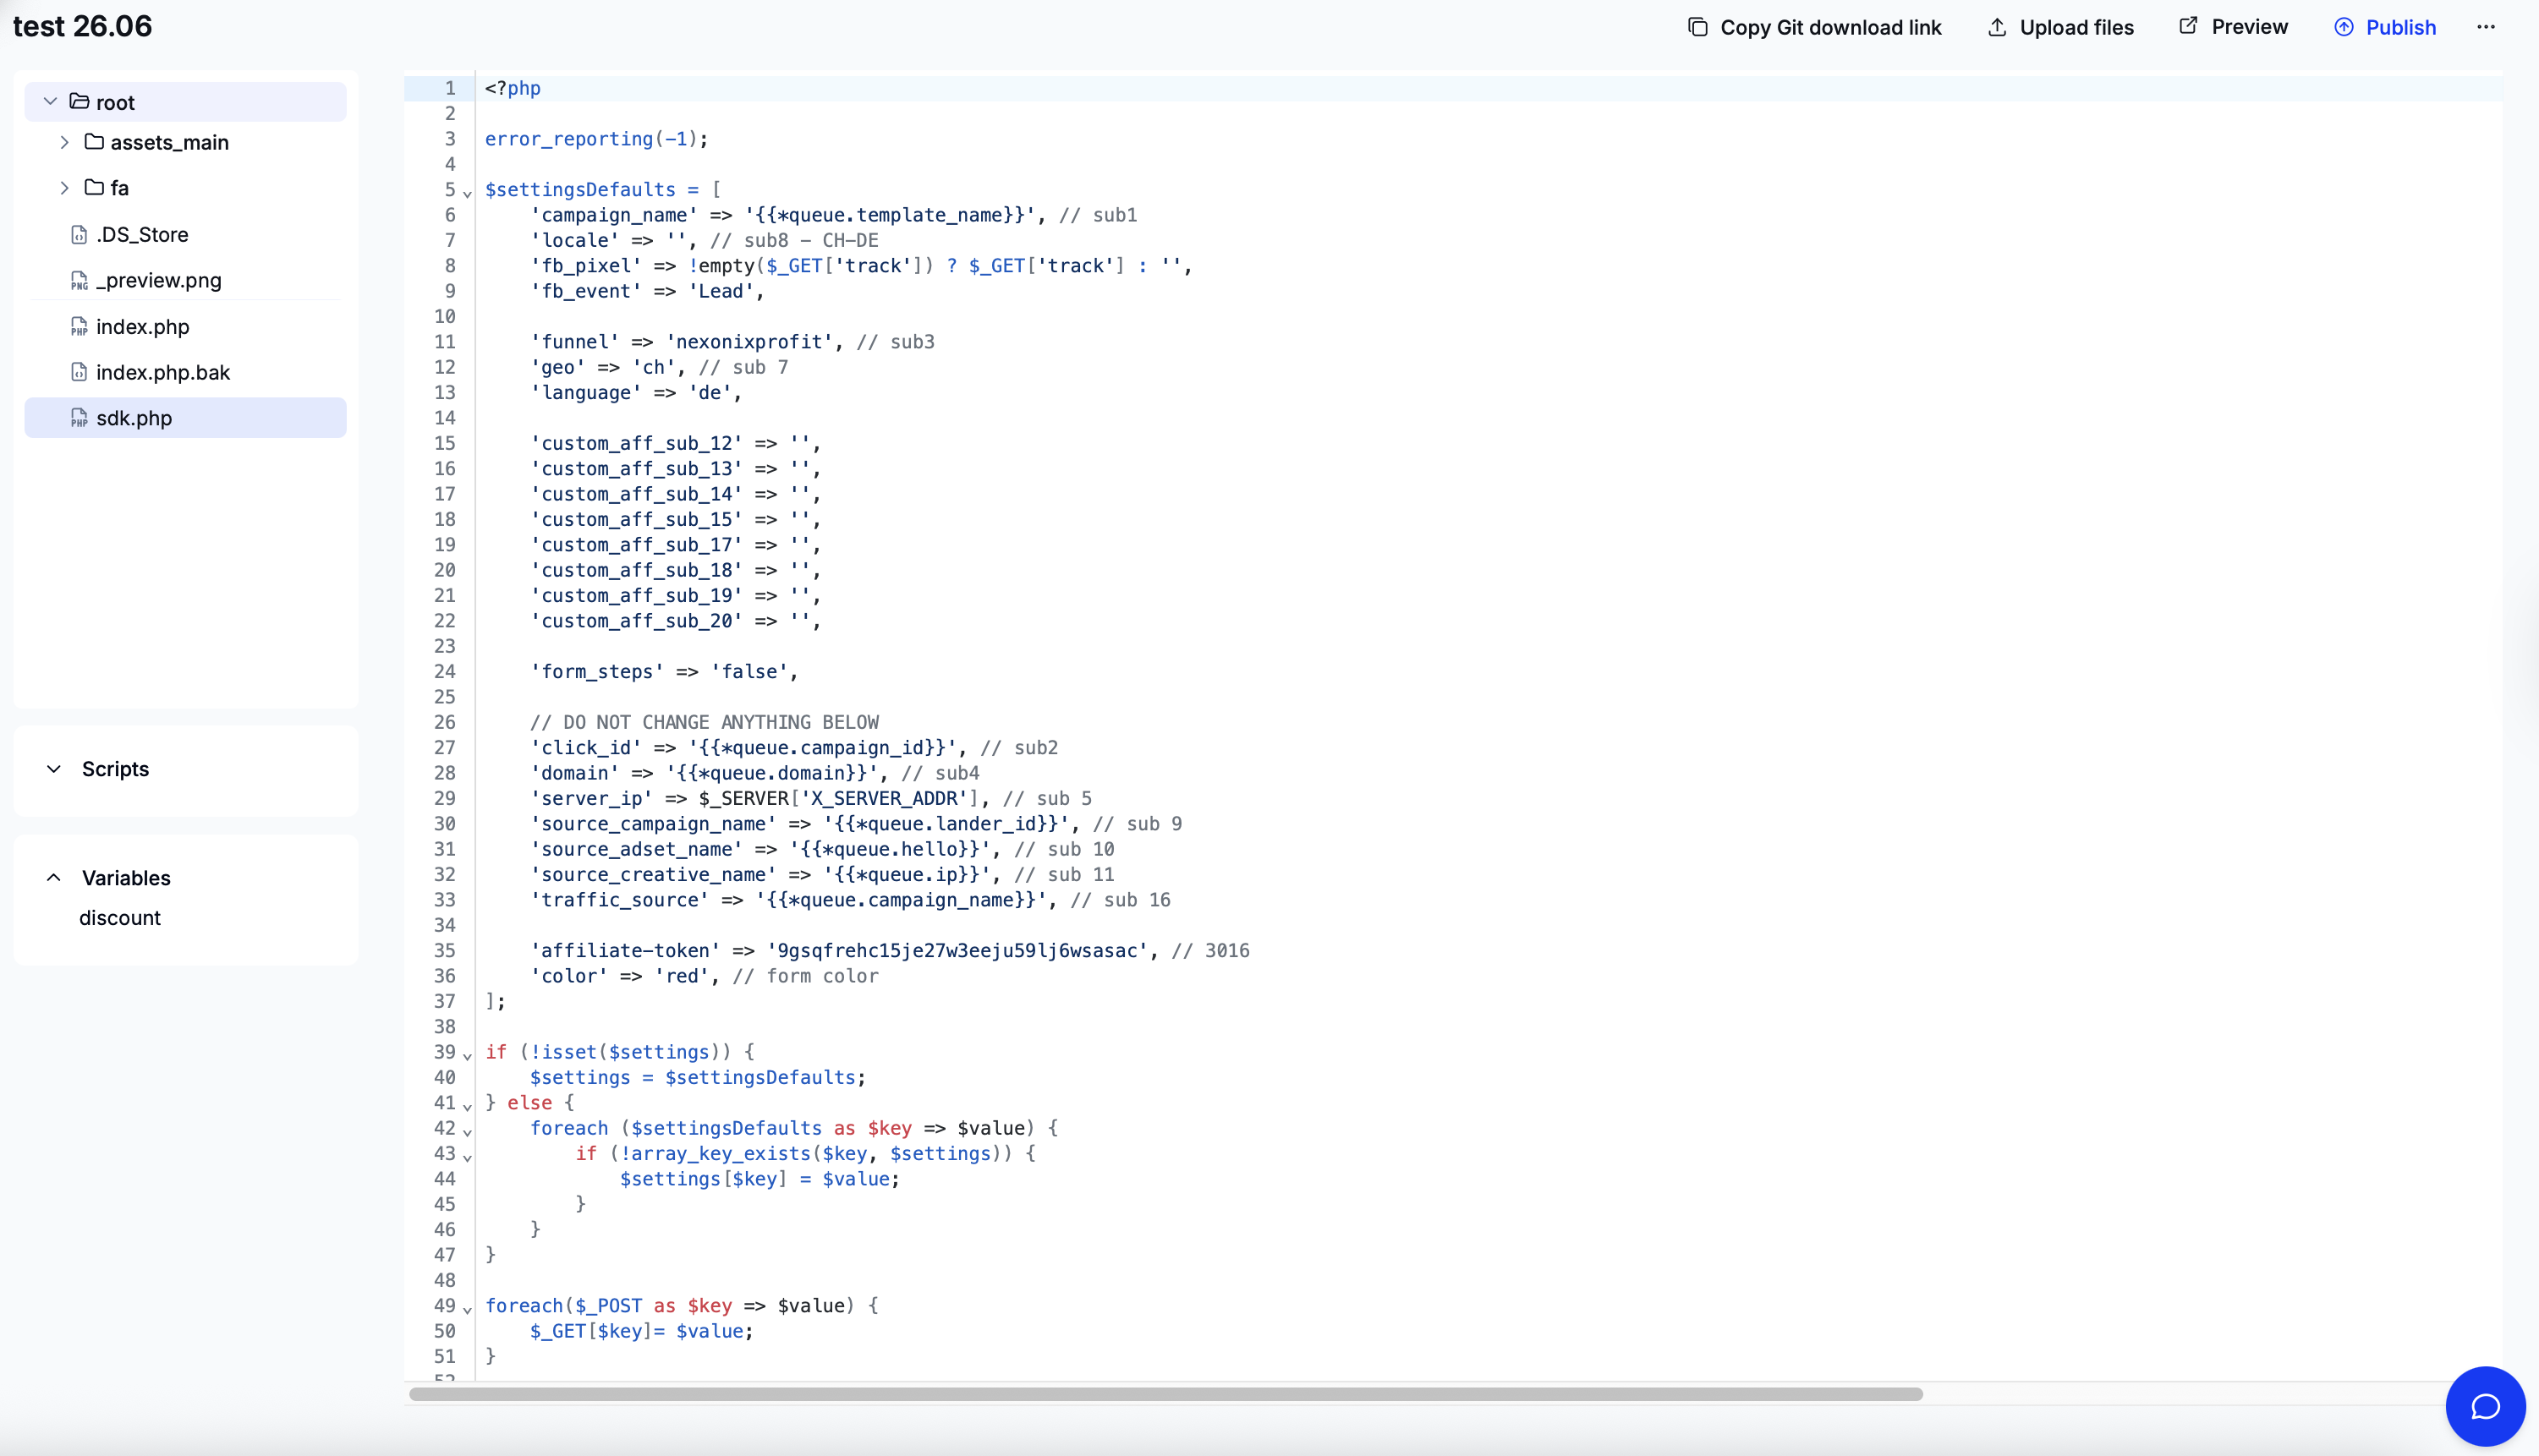Screen dimensions: 2539x1456
Task: Click the .DS_Store file icon
Action: click(x=79, y=234)
